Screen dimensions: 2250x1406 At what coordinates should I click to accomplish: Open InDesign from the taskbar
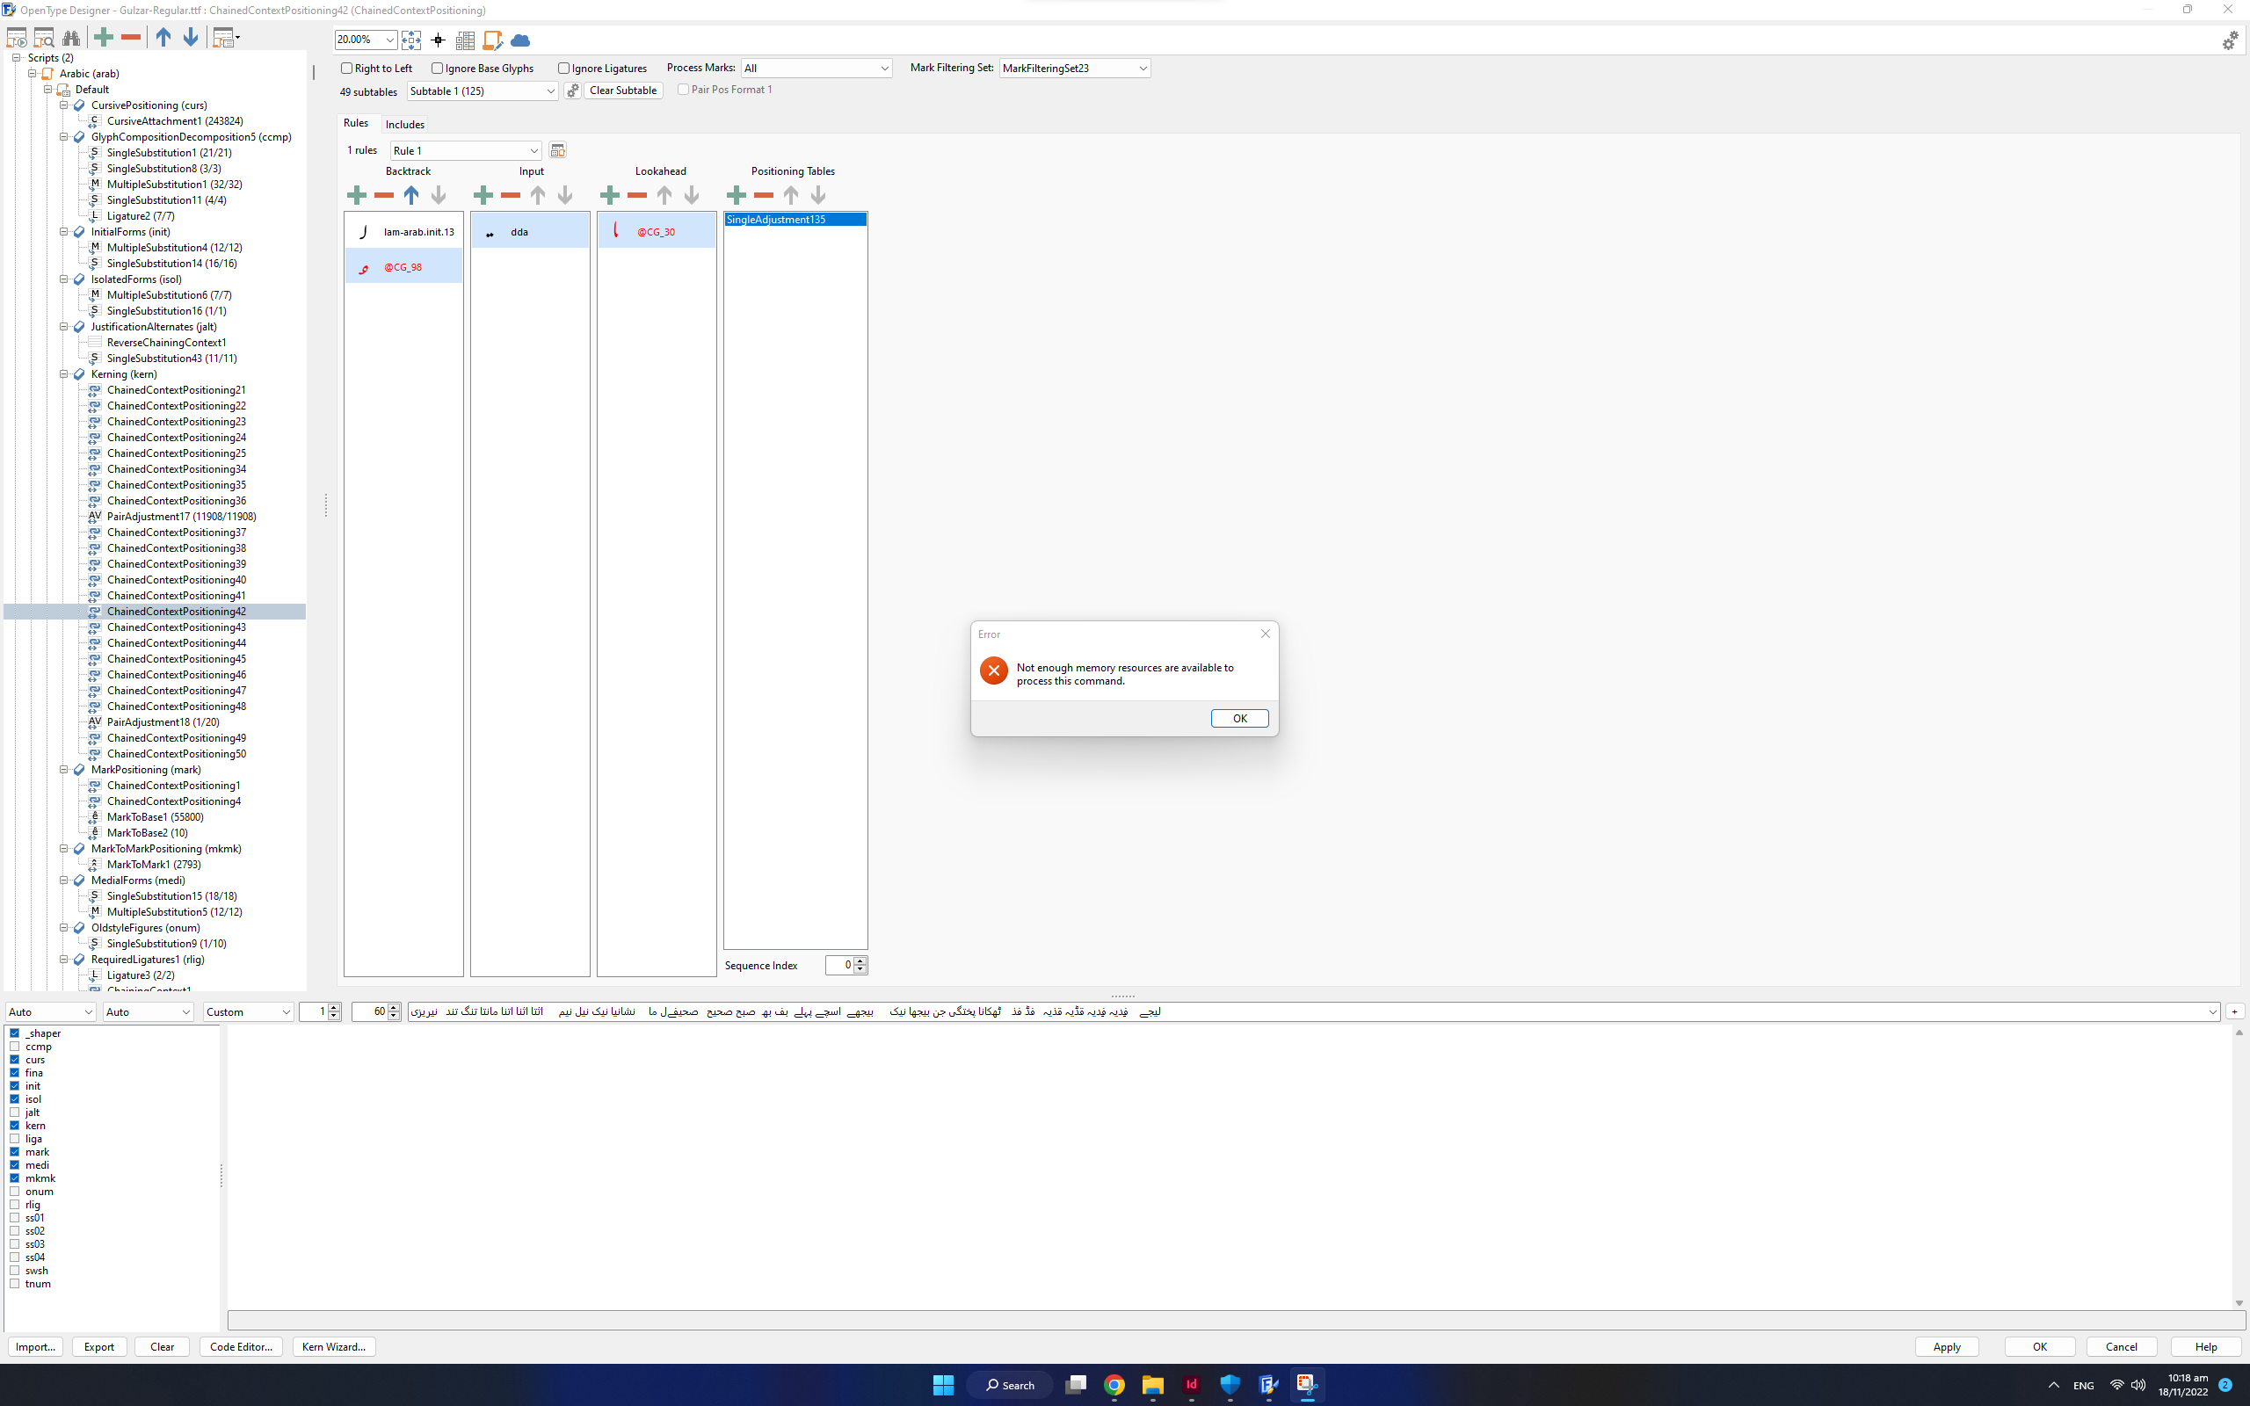1191,1385
